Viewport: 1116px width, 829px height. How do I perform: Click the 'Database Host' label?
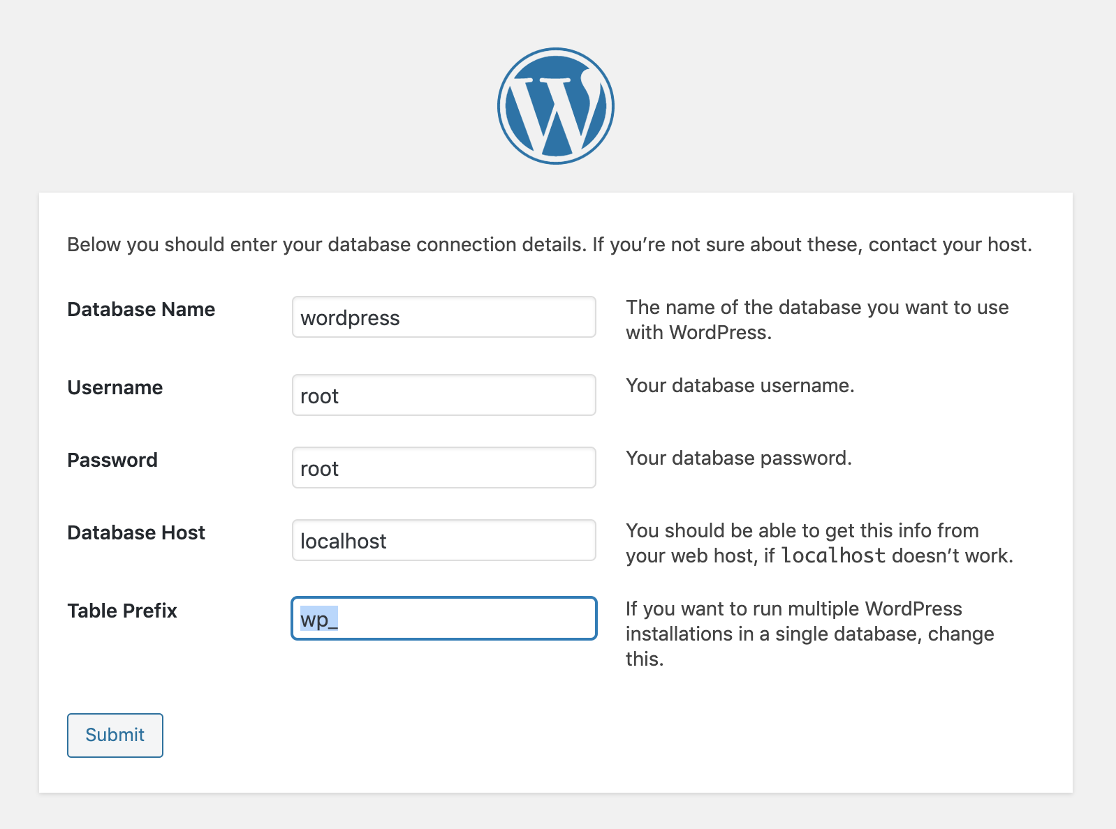point(136,532)
